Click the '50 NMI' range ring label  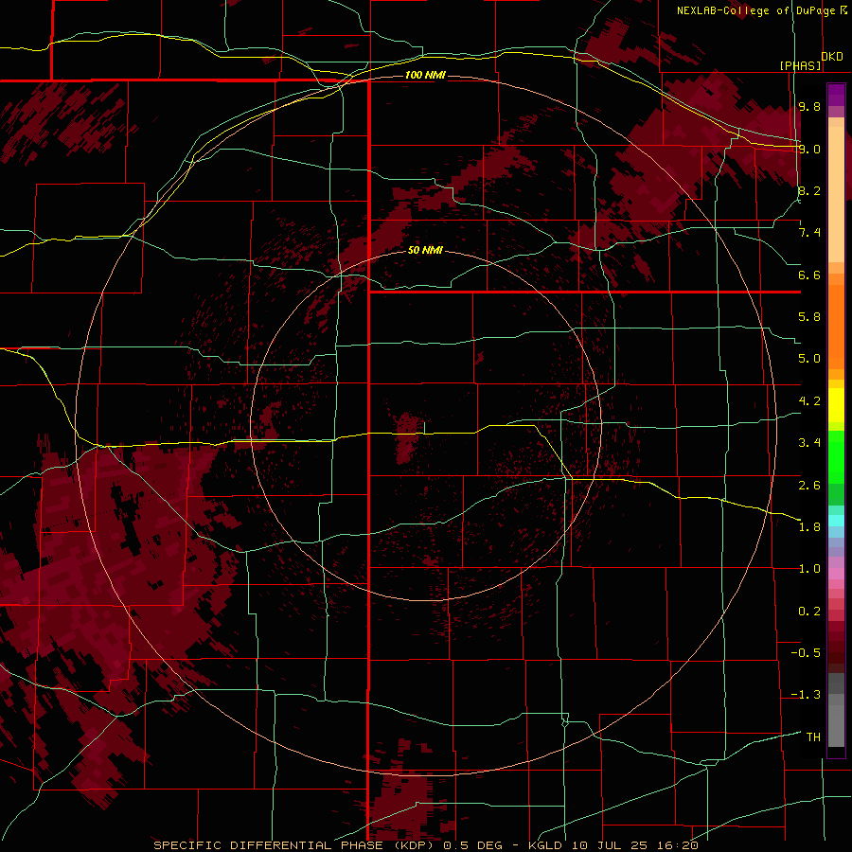tap(425, 250)
